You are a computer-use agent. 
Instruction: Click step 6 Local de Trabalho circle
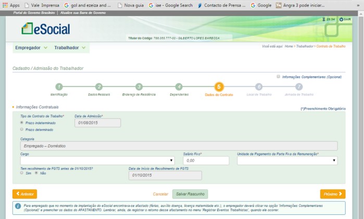tap(259, 87)
